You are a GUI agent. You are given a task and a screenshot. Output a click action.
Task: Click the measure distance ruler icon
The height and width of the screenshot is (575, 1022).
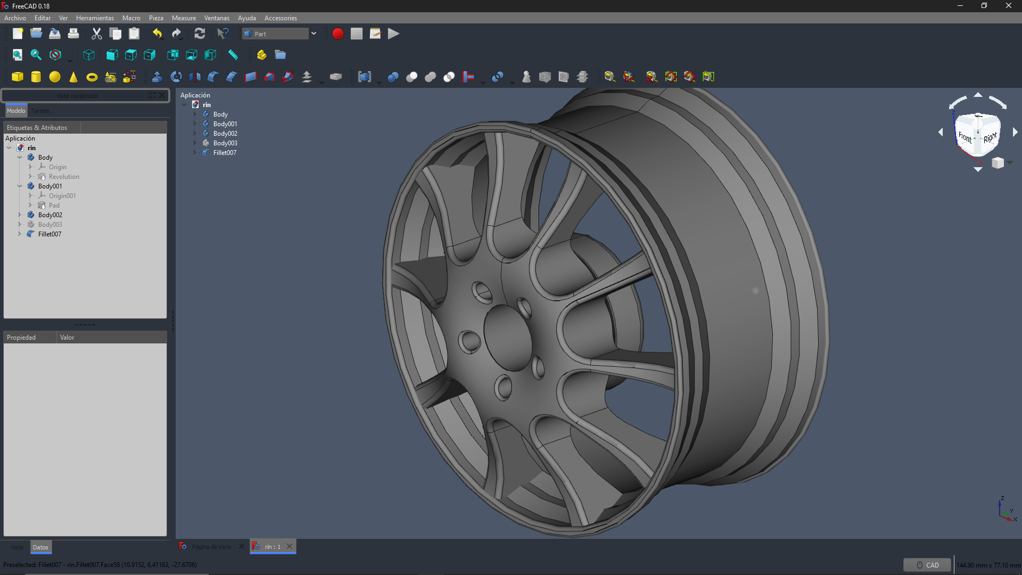(233, 55)
